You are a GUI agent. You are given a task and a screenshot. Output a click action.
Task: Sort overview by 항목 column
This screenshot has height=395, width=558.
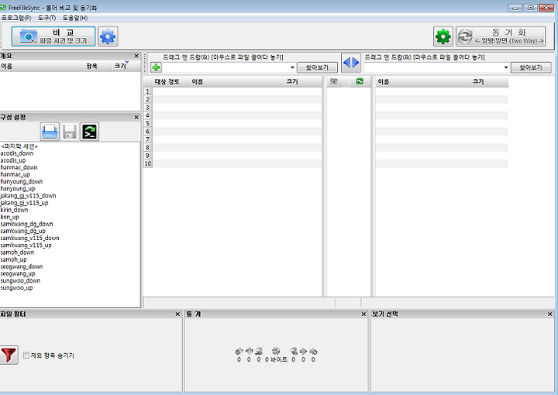98,66
